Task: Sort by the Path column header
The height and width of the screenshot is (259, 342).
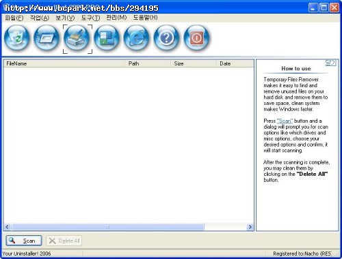Action: 148,63
